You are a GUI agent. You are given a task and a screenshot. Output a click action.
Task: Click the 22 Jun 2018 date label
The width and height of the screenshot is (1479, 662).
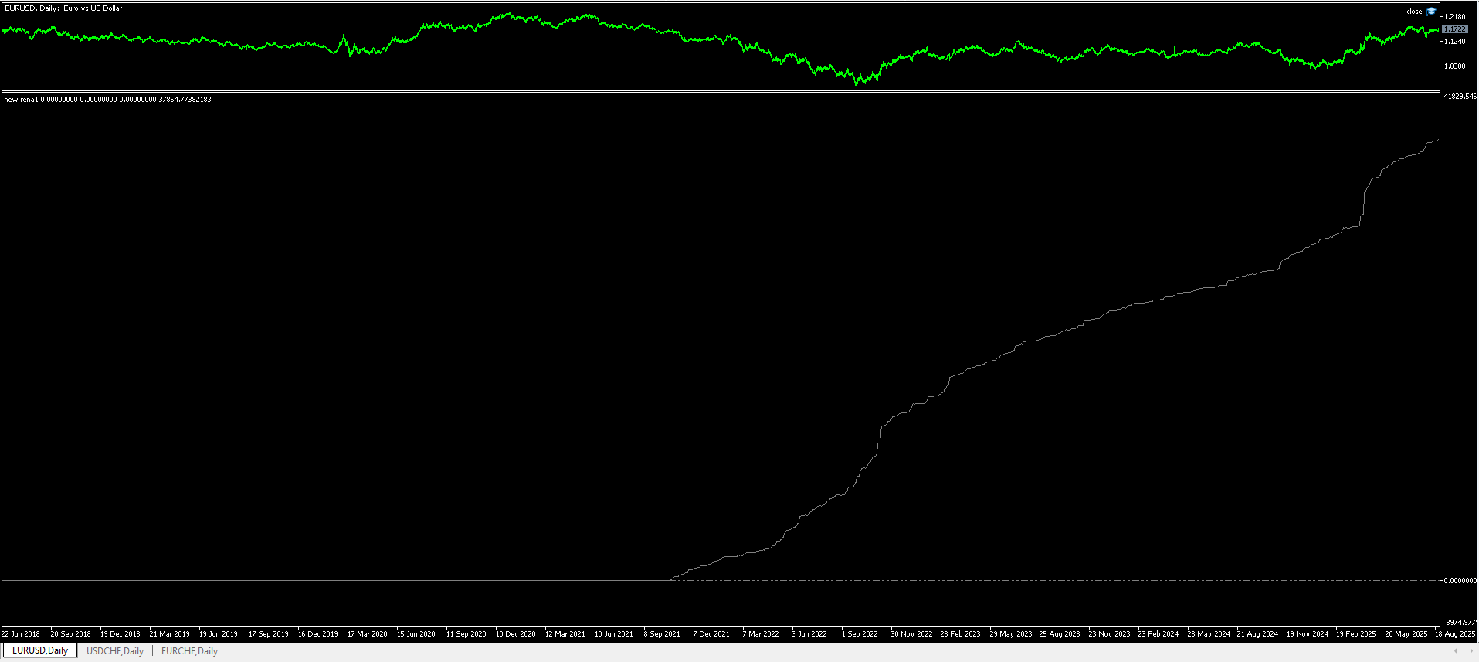(21, 634)
